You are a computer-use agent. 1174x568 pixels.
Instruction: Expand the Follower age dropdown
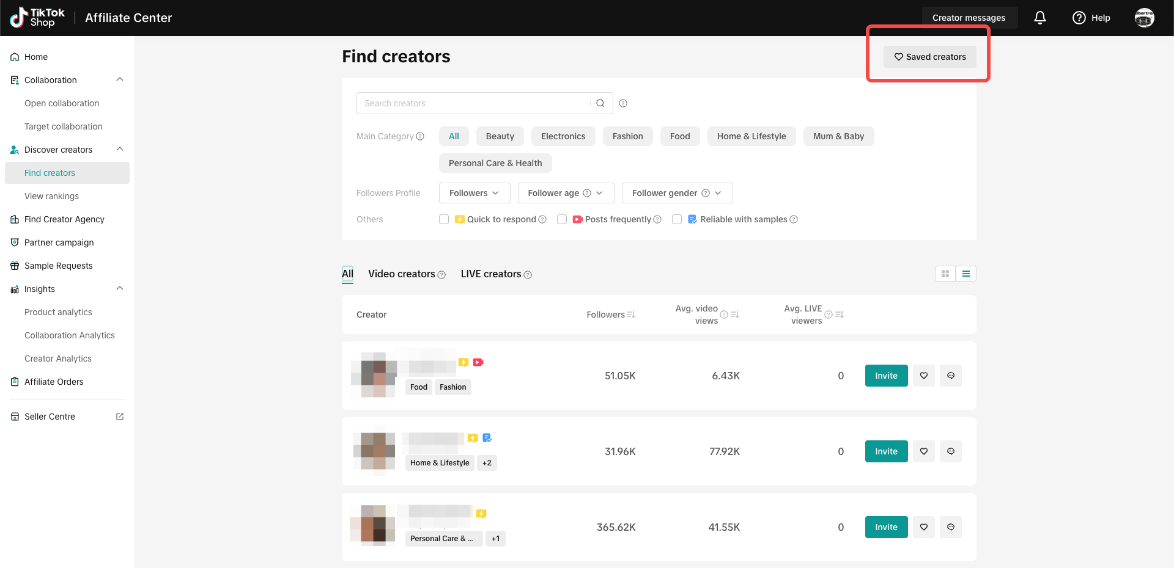pyautogui.click(x=565, y=193)
